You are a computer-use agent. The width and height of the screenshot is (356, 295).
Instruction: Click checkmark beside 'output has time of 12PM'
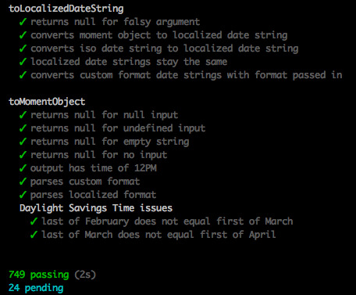pyautogui.click(x=23, y=168)
